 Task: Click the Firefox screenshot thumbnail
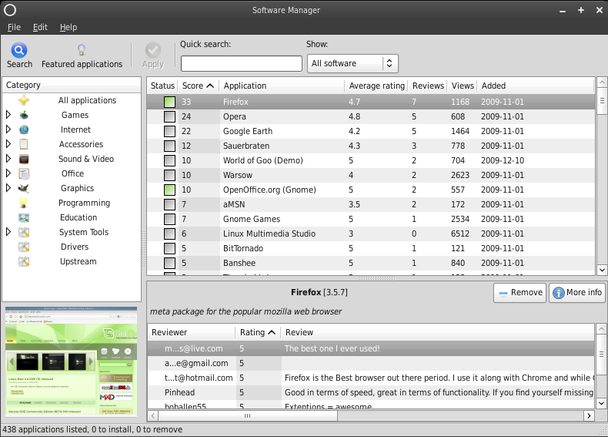tap(72, 361)
